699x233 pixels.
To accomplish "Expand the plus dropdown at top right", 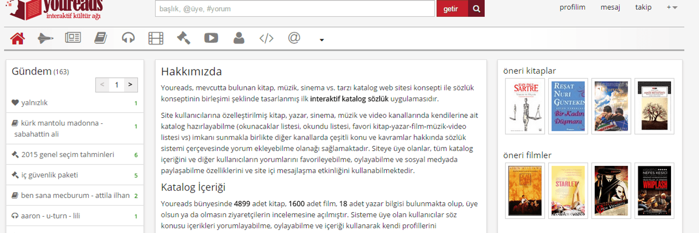I will click(672, 7).
